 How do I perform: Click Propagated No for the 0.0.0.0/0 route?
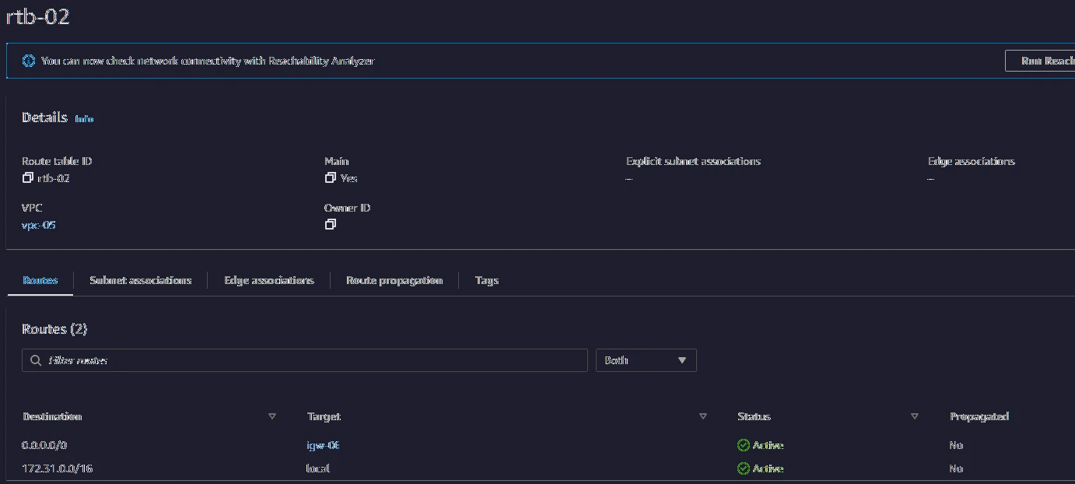(956, 445)
